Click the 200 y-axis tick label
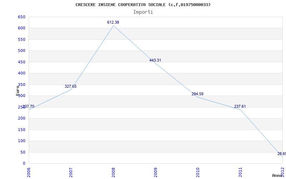 click(21, 118)
